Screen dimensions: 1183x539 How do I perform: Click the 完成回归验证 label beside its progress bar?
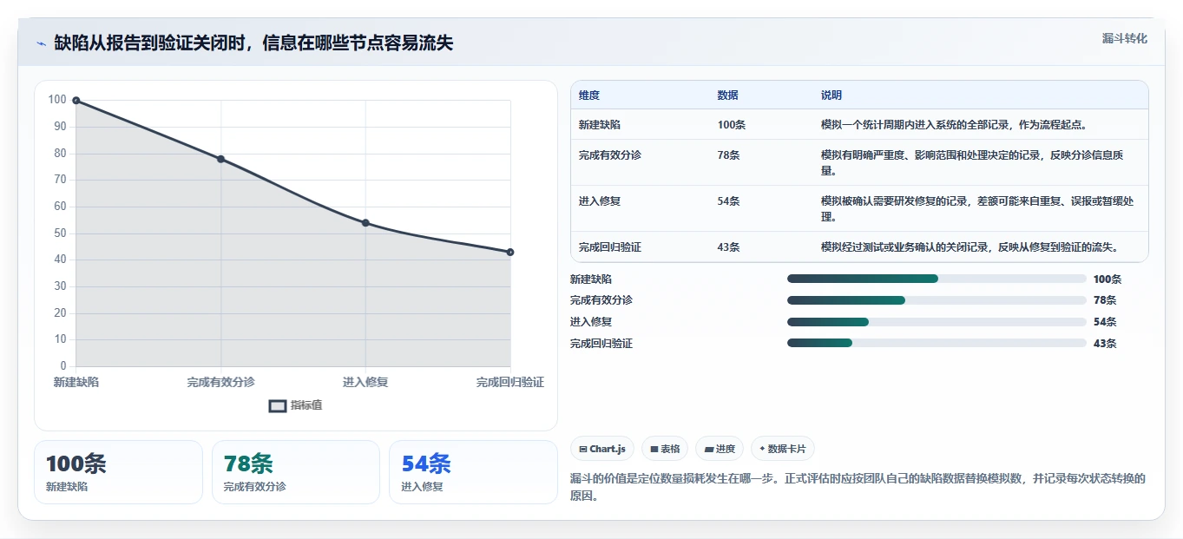click(x=601, y=344)
